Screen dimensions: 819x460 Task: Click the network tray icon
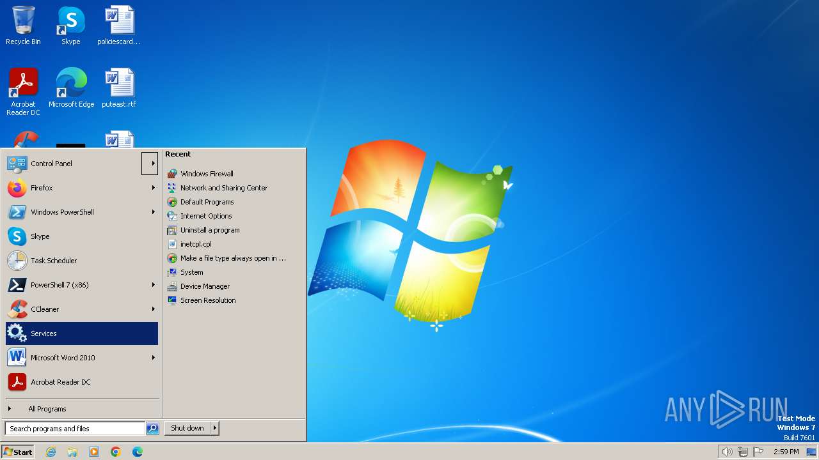743,452
